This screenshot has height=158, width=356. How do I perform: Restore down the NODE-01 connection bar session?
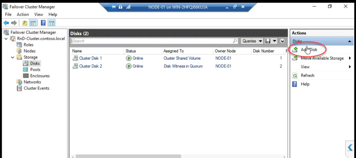tap(235, 7)
